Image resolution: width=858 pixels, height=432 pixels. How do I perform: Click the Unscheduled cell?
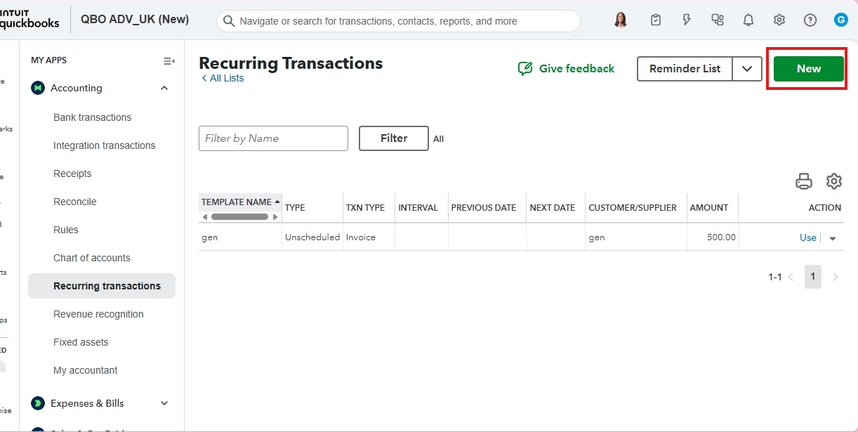(312, 237)
